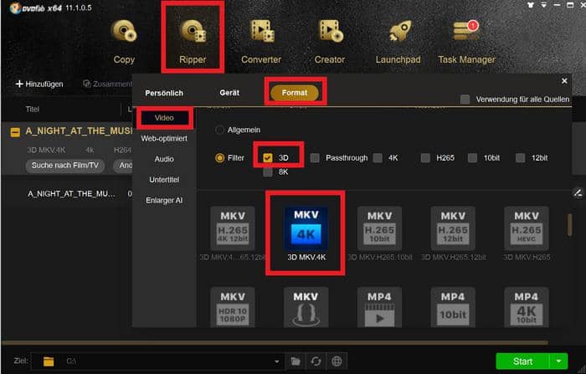Open the Converter module

(x=261, y=42)
